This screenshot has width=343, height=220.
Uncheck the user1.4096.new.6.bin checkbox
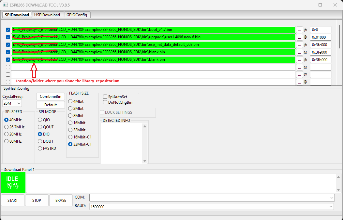coord(8,37)
